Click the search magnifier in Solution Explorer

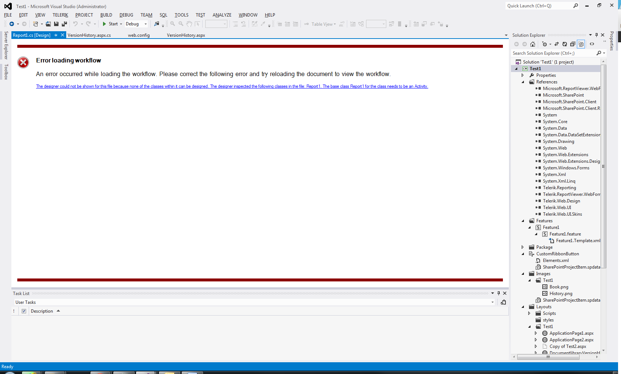pos(599,53)
